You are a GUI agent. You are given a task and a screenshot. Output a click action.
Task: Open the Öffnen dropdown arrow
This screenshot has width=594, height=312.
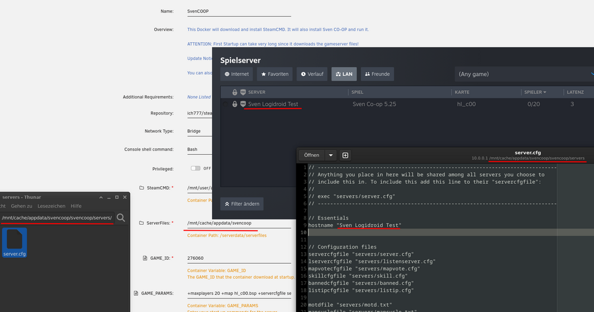[331, 155]
